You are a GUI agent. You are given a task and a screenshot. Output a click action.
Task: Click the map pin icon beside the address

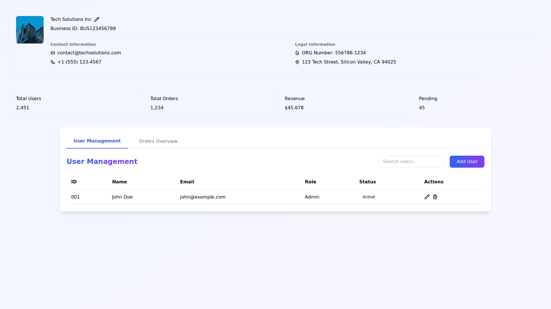[297, 62]
